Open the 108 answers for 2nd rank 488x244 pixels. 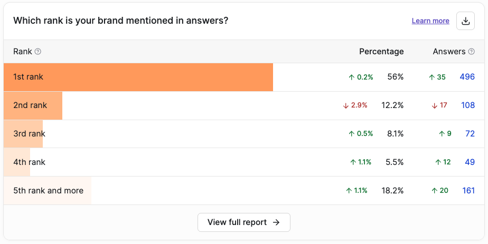(468, 105)
